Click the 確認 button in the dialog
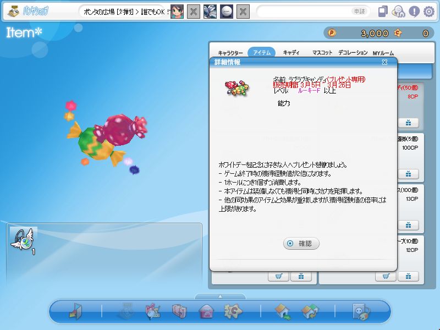The width and height of the screenshot is (440, 330). pyautogui.click(x=301, y=243)
